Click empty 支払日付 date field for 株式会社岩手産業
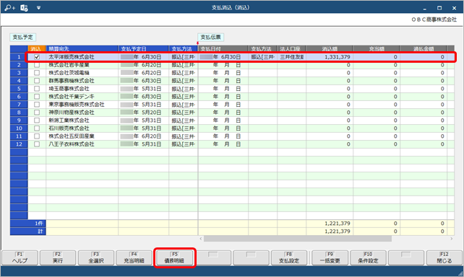Image resolution: width=464 pixels, height=277 pixels. (x=223, y=65)
